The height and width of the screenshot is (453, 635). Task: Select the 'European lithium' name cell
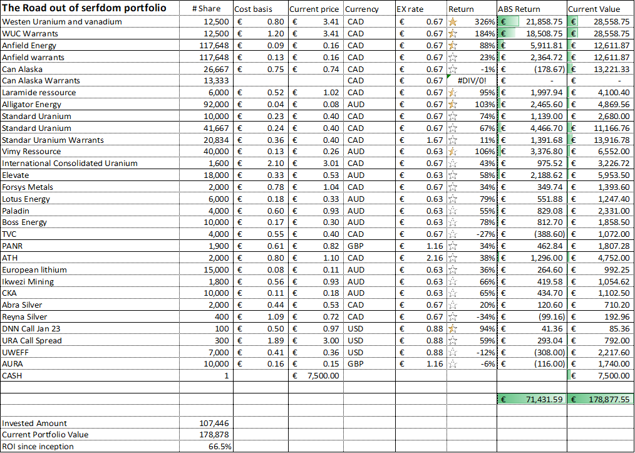[x=90, y=269]
